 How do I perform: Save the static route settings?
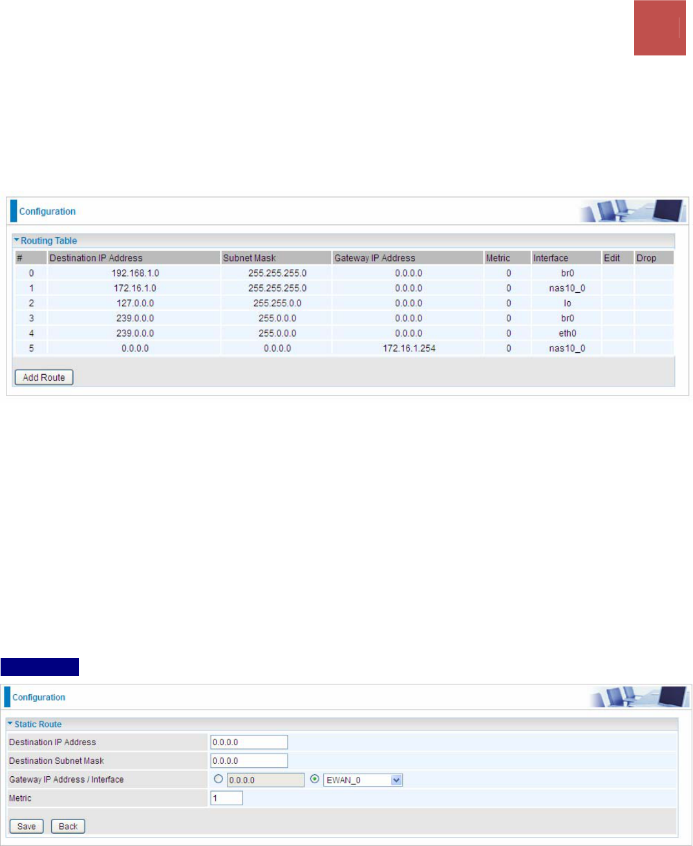[x=27, y=826]
